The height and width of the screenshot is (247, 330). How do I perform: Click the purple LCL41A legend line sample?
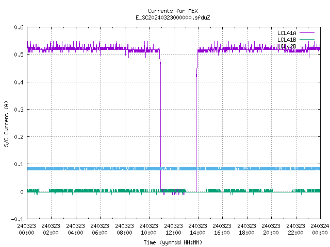[x=307, y=33]
